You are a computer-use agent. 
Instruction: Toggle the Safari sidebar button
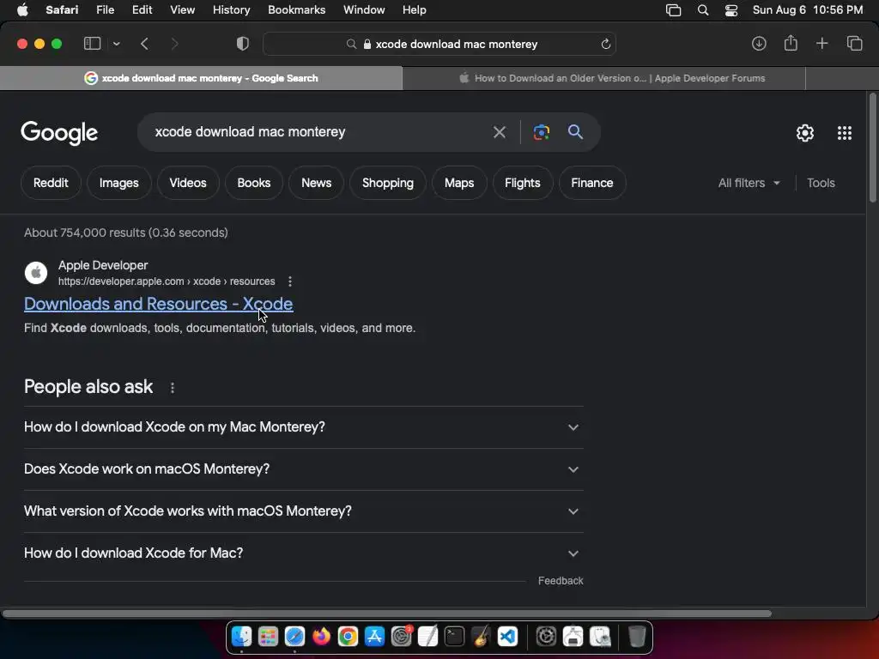tap(92, 44)
